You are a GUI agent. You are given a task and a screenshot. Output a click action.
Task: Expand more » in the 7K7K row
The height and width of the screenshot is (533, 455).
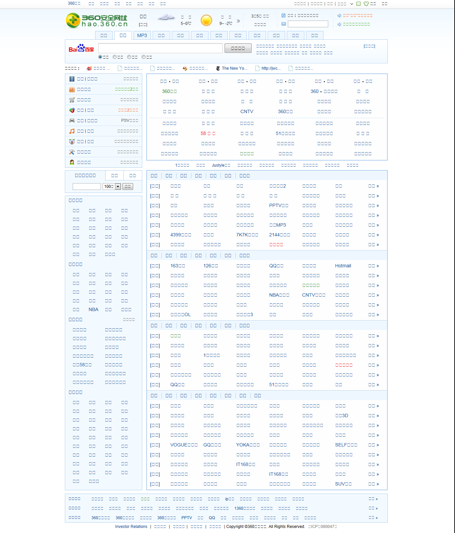(x=374, y=235)
